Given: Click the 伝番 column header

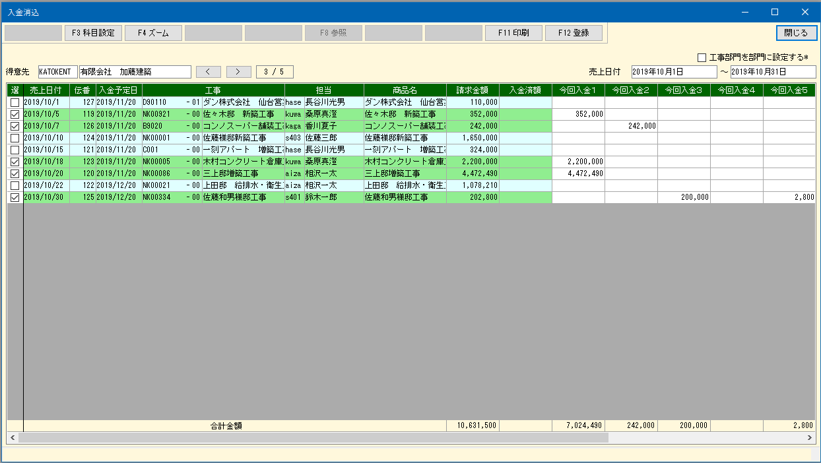Looking at the screenshot, I should (x=82, y=90).
